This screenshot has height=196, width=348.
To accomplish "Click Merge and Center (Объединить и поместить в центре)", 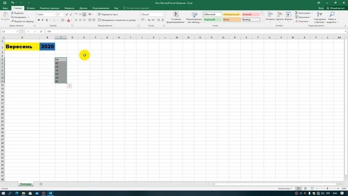I will pyautogui.click(x=117, y=20).
